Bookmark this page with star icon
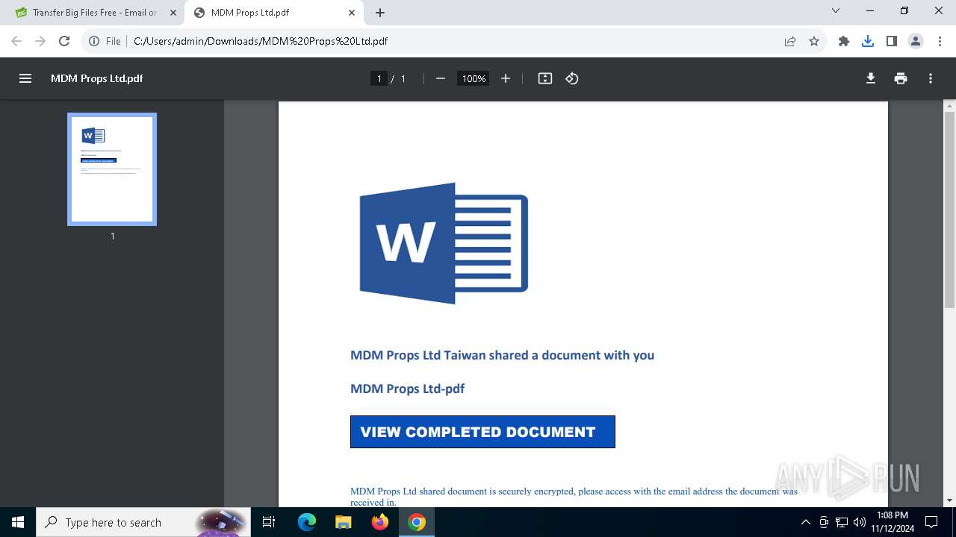Screen dimensions: 956x537 [x=814, y=41]
